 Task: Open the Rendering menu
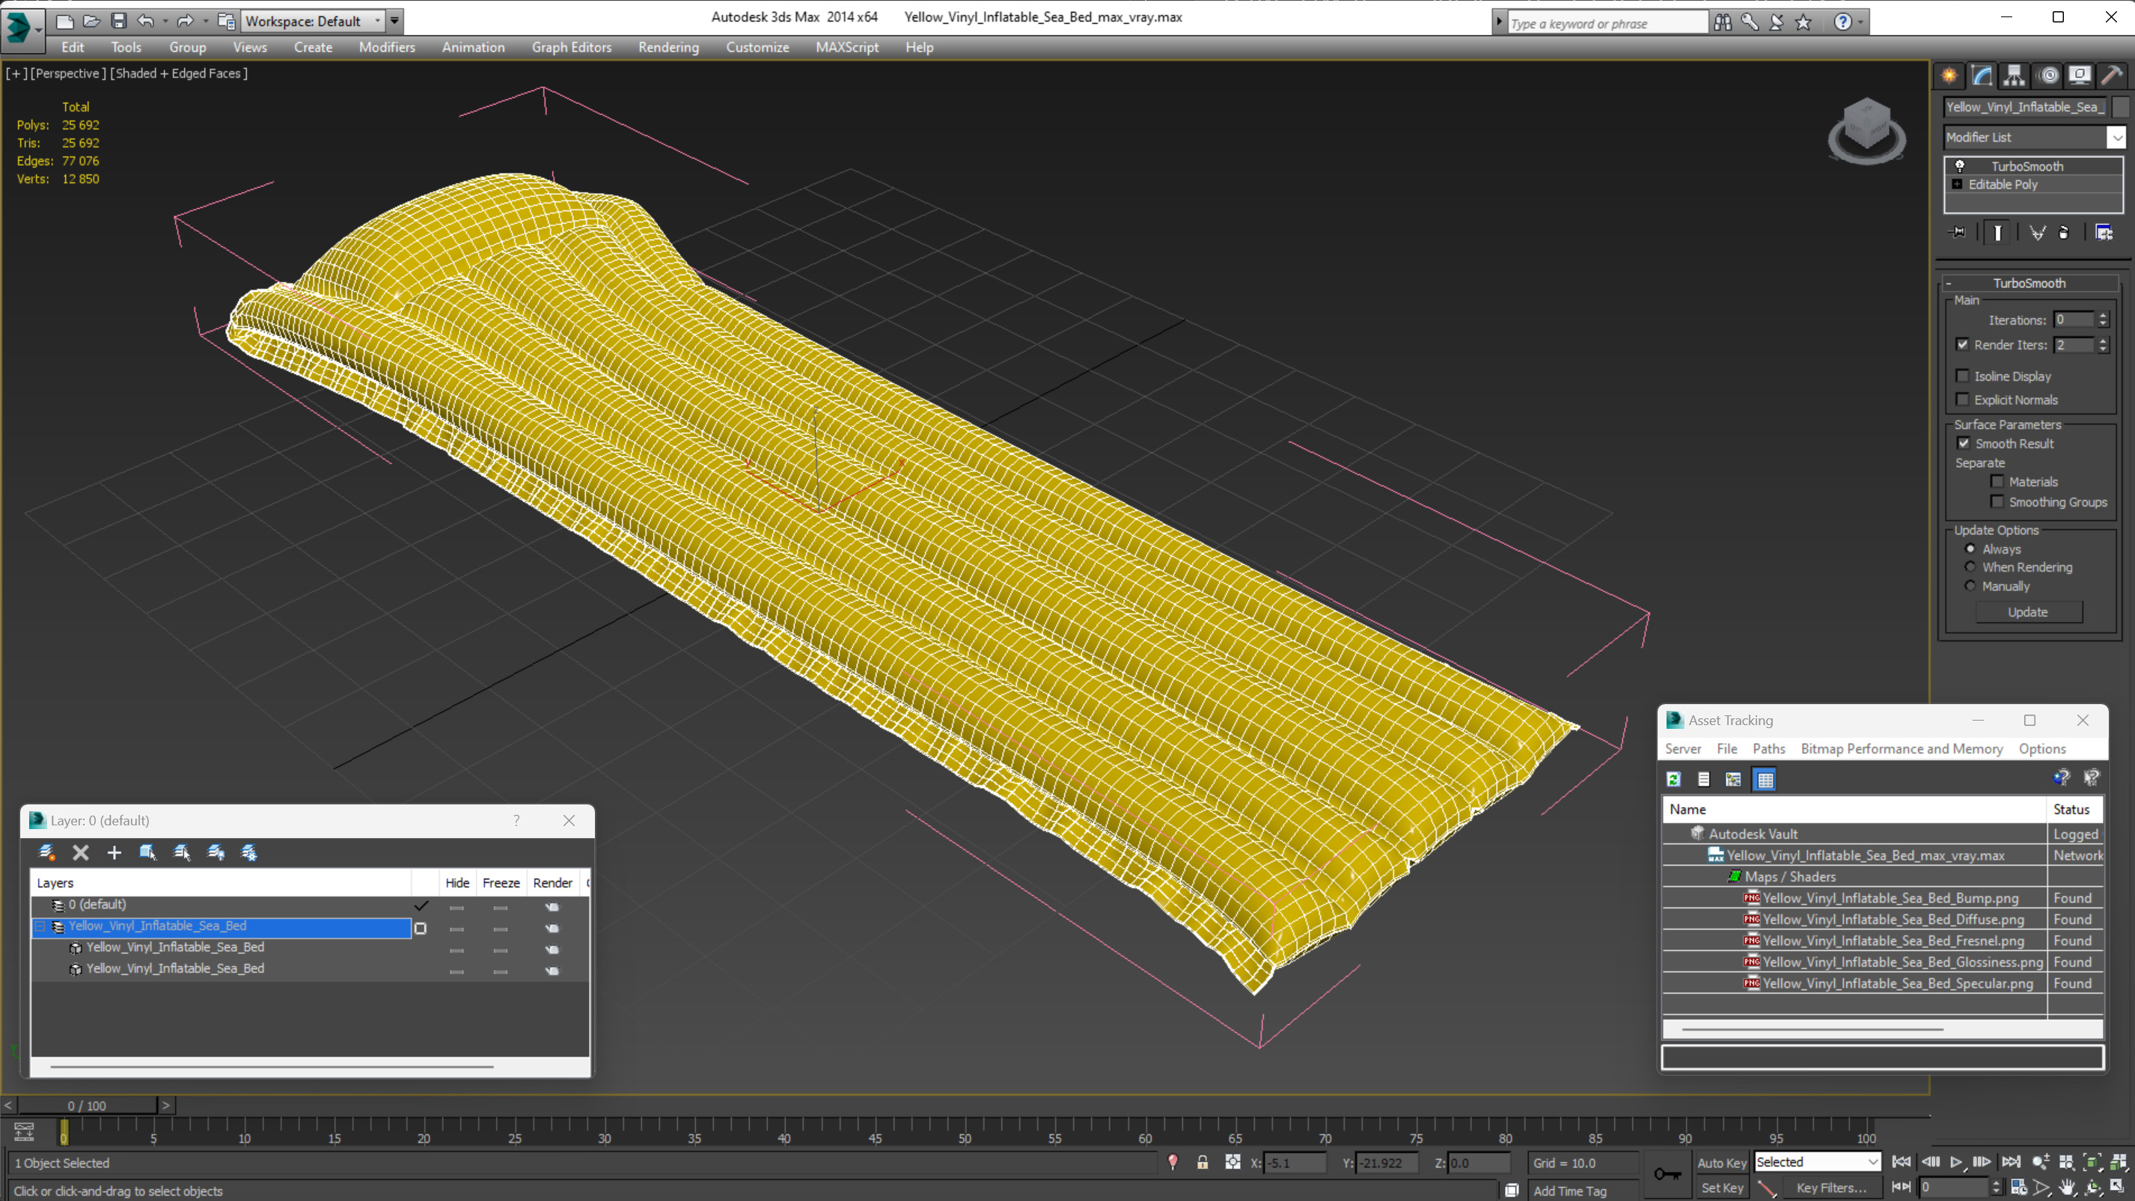pos(668,47)
